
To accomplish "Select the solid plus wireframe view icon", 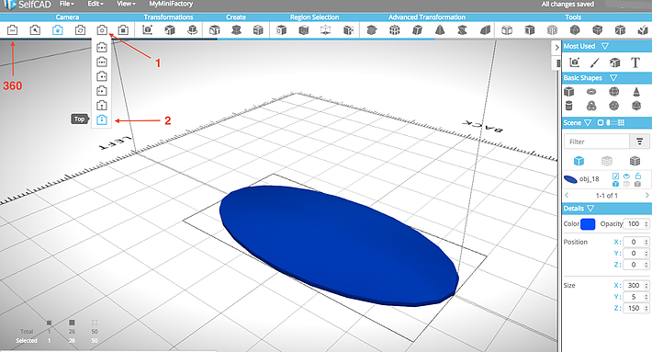I will tap(635, 161).
